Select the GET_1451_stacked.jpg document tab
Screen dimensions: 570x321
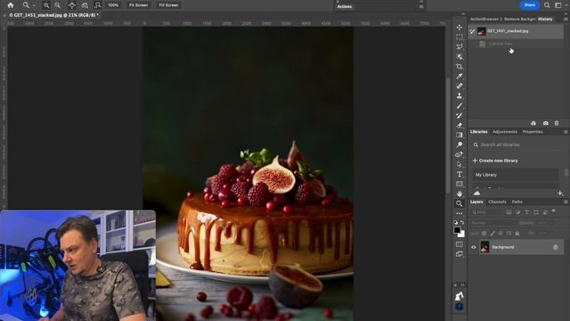click(x=53, y=15)
